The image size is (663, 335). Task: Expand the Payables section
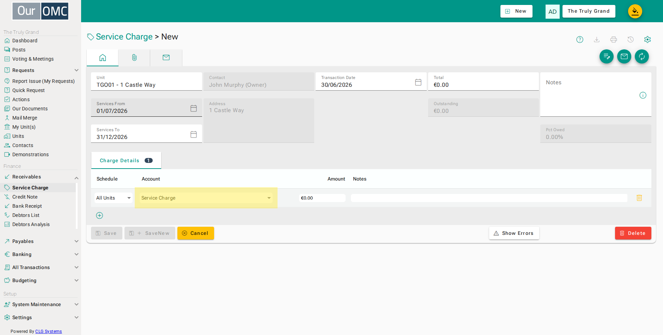click(41, 241)
